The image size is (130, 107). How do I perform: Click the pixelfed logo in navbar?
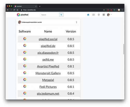point(23,15)
